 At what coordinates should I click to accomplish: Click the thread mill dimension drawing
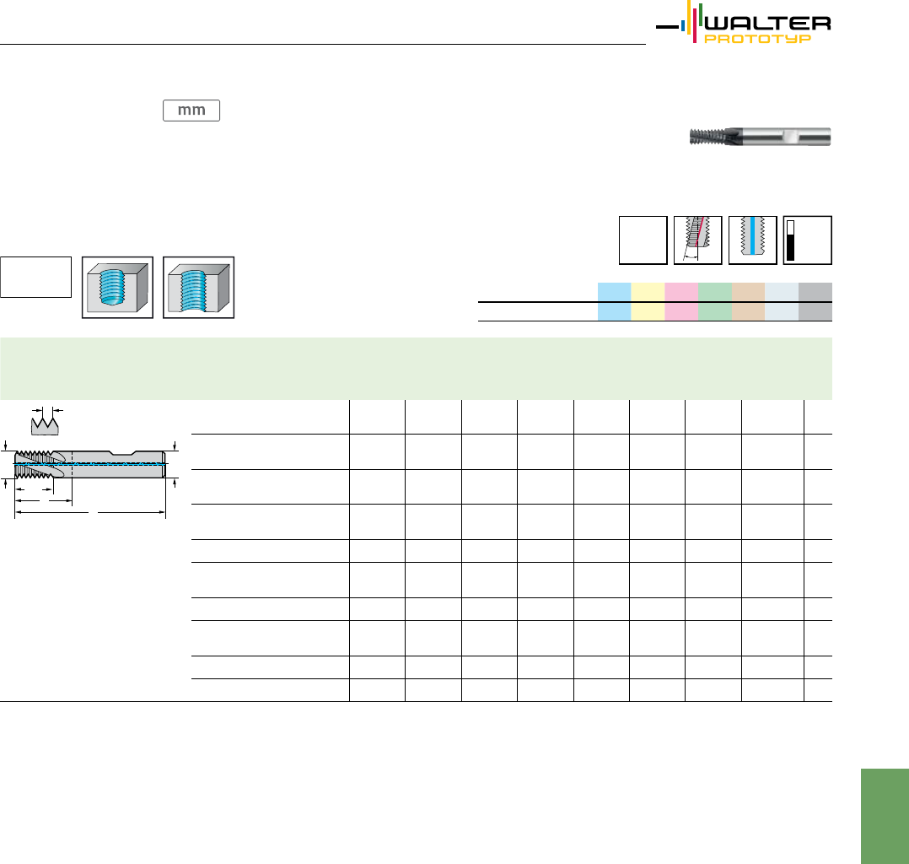click(x=90, y=479)
